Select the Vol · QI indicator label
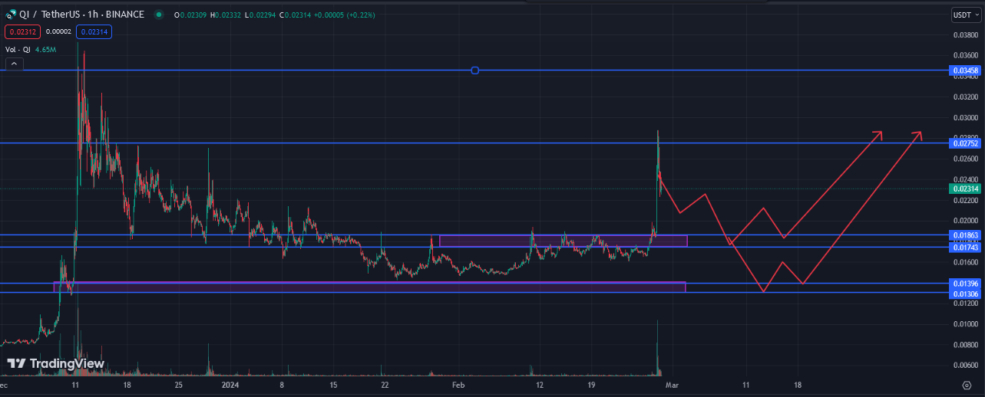 18,49
